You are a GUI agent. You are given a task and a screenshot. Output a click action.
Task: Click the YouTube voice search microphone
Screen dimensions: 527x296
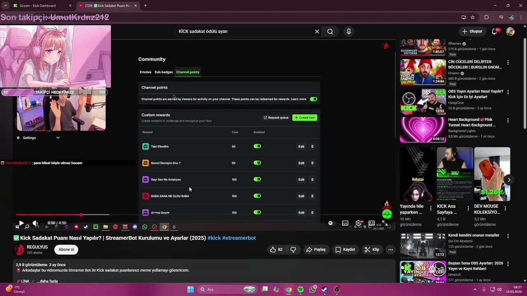[x=349, y=31]
